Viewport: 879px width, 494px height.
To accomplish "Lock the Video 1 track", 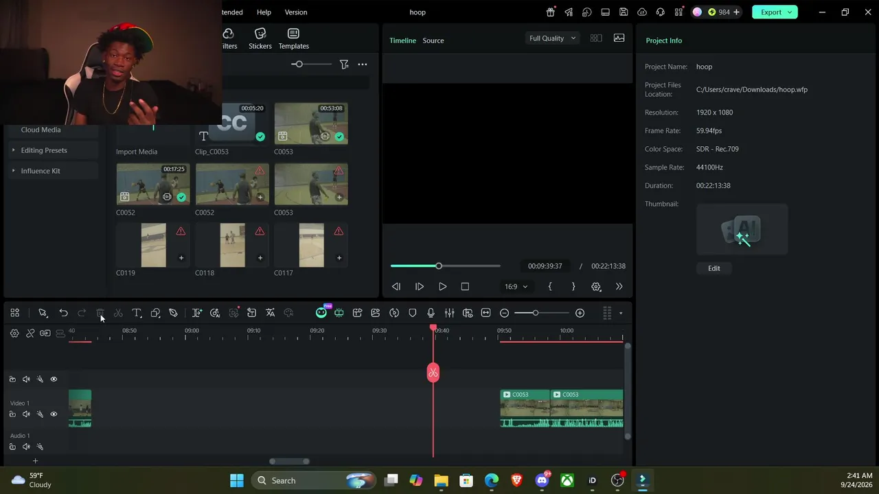I will click(12, 414).
